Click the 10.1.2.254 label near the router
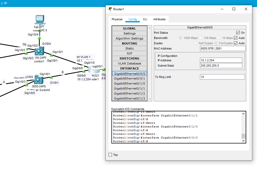This screenshot has width=257, height=169. coord(84,79)
